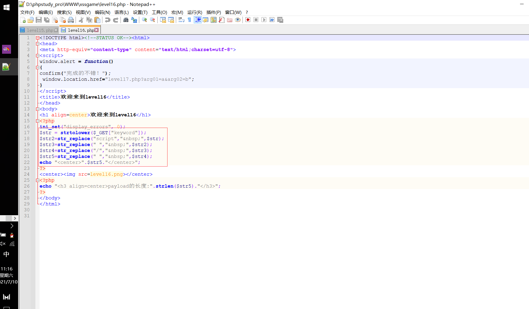Viewport: 529px width, 309px height.
Task: Click the New file toolbar icon
Action: (23, 20)
